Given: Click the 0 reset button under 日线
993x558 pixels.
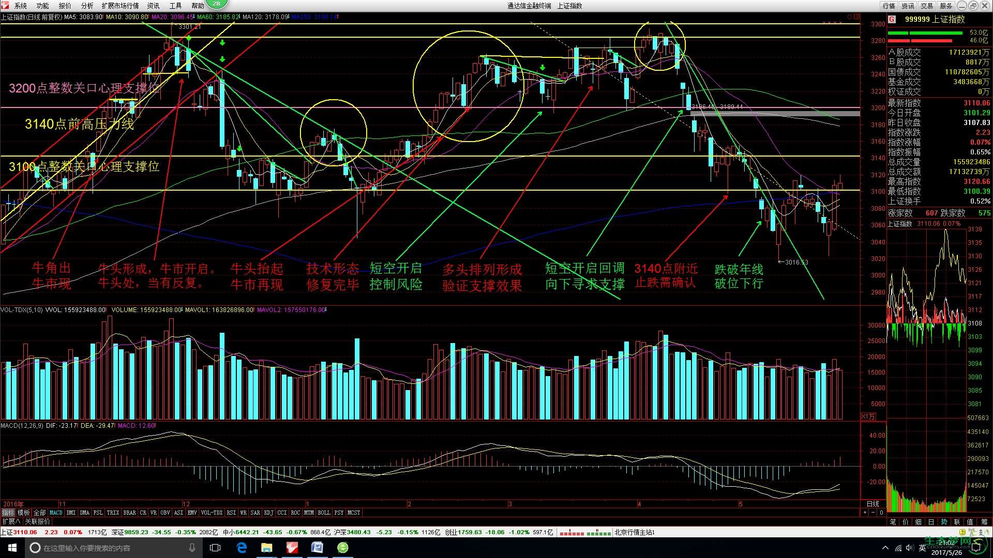Looking at the screenshot, I should [881, 513].
